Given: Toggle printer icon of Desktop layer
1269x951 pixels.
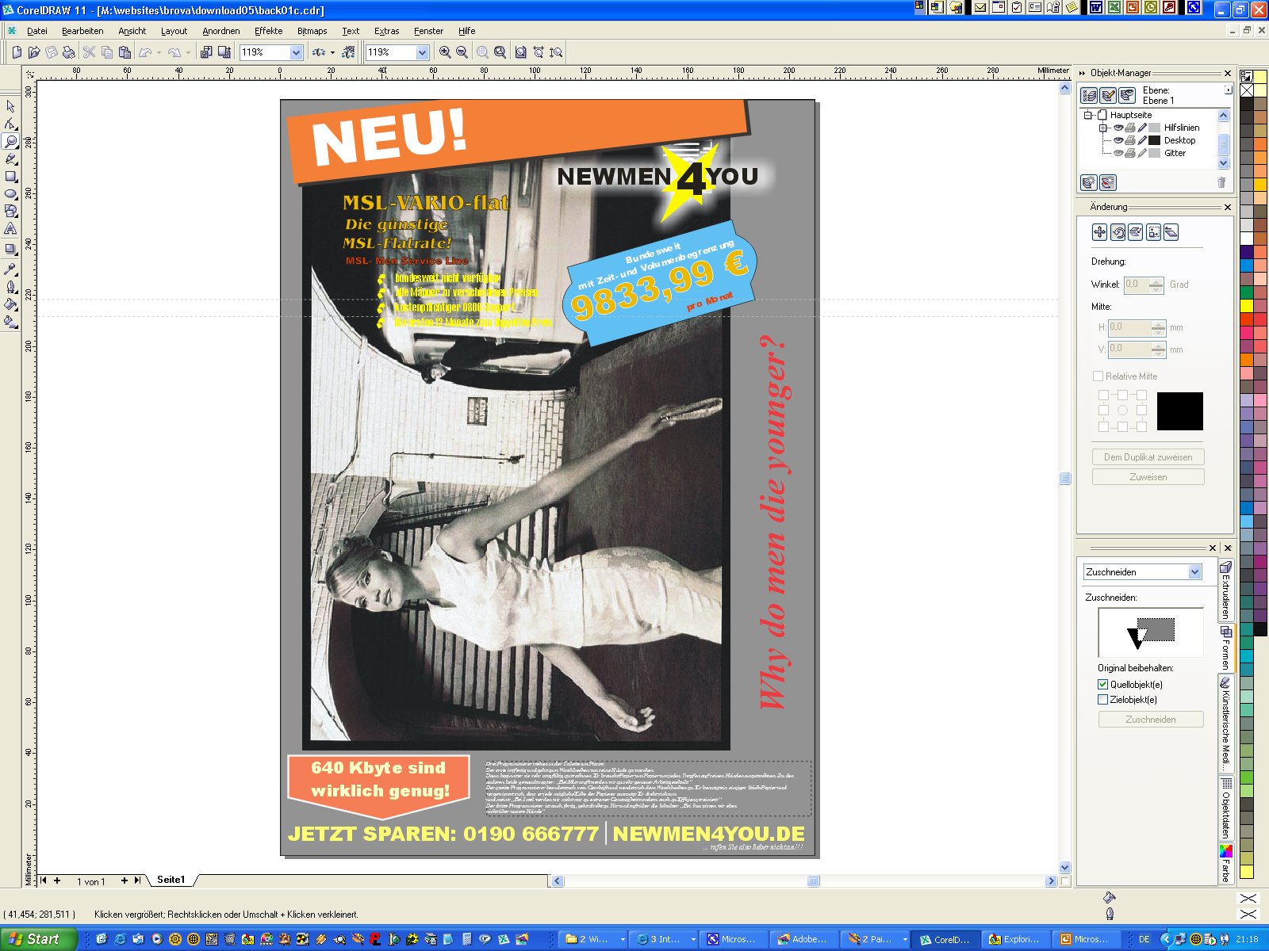Looking at the screenshot, I should (1130, 140).
